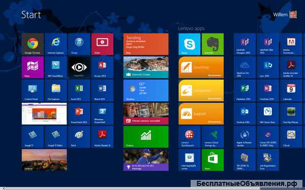
Task: Open the Intel AppUp center tile
Action: pyautogui.click(x=190, y=160)
